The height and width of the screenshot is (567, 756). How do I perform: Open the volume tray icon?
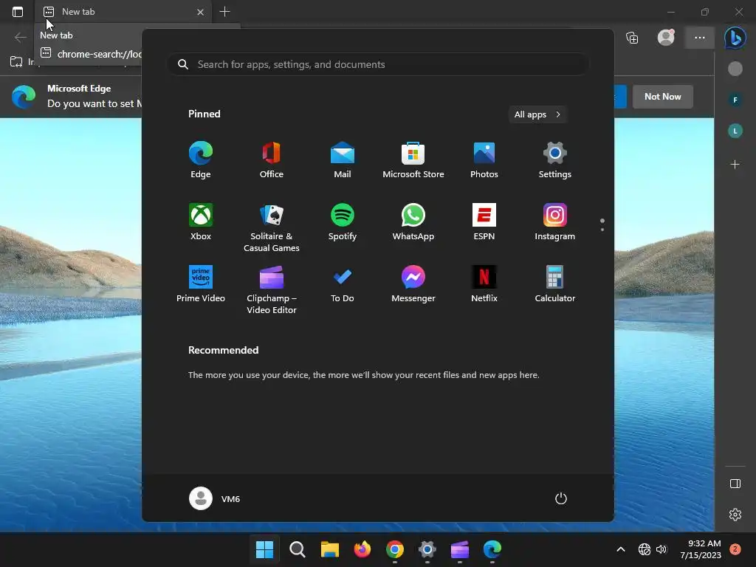[661, 549]
